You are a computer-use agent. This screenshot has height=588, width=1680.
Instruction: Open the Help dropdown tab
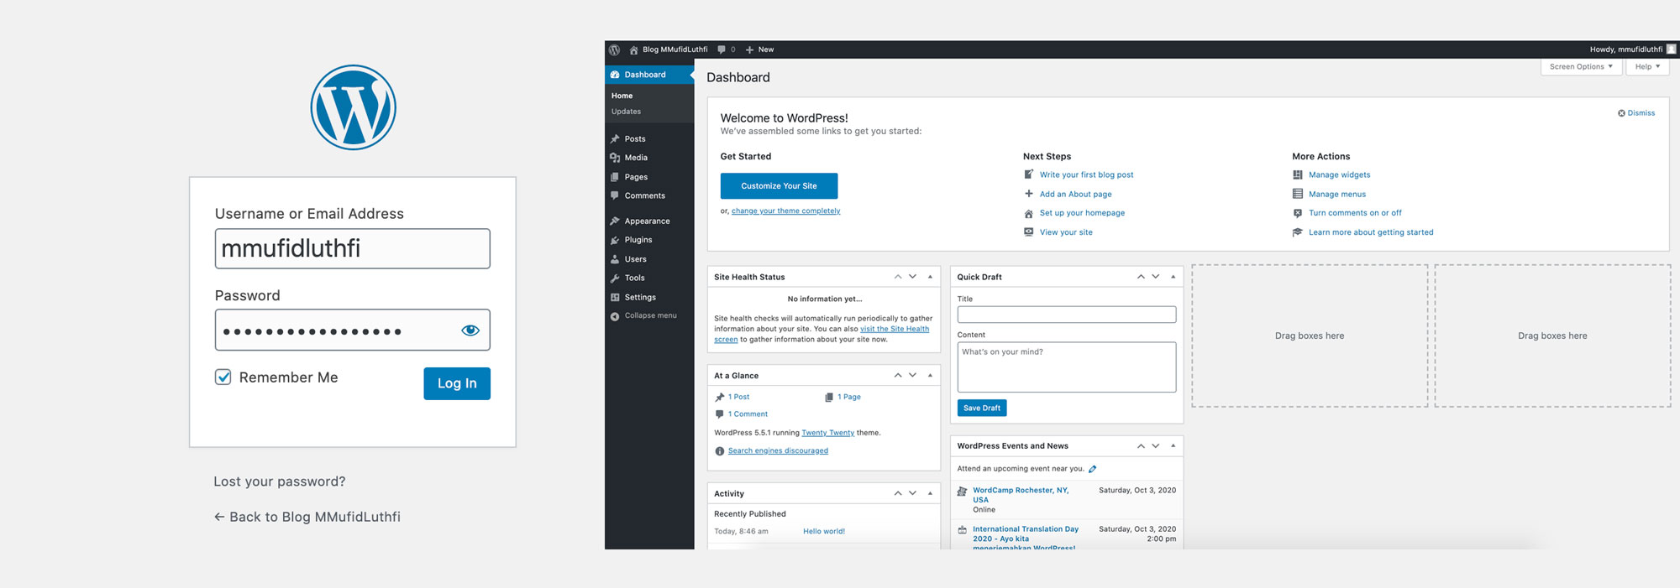[x=1647, y=67]
